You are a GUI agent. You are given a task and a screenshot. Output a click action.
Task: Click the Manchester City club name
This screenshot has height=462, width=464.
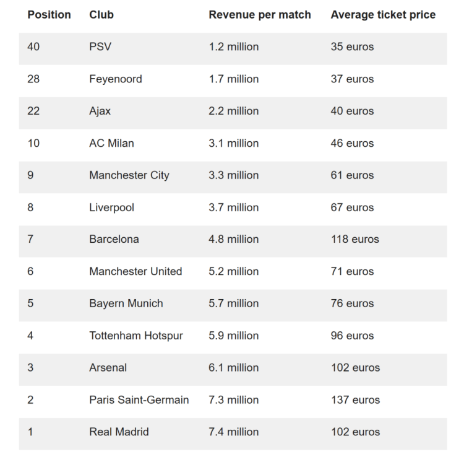[129, 175]
